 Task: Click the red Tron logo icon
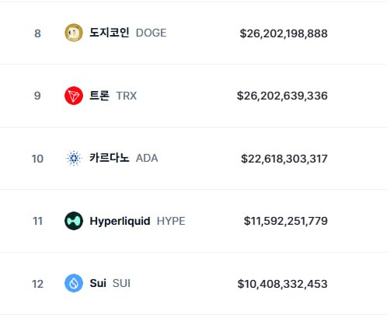pos(74,96)
